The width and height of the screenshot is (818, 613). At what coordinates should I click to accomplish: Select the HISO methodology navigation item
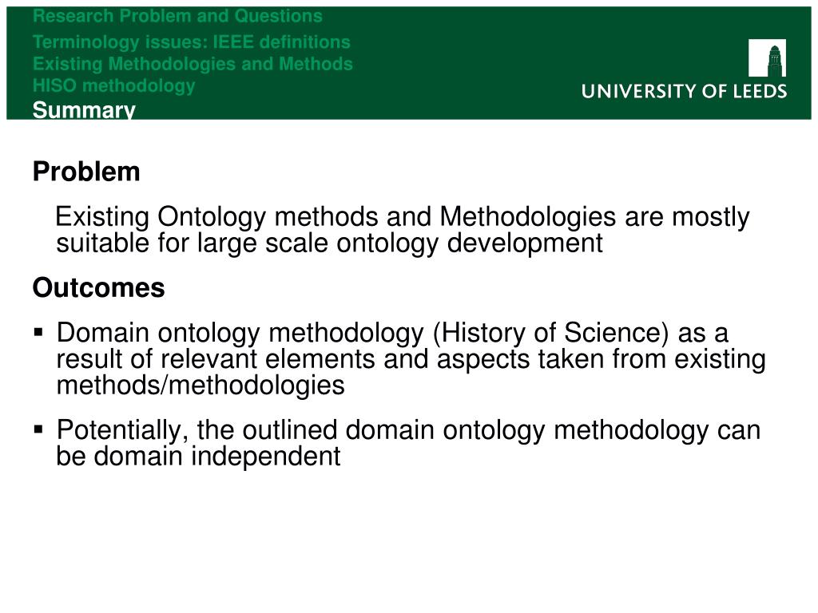[113, 85]
